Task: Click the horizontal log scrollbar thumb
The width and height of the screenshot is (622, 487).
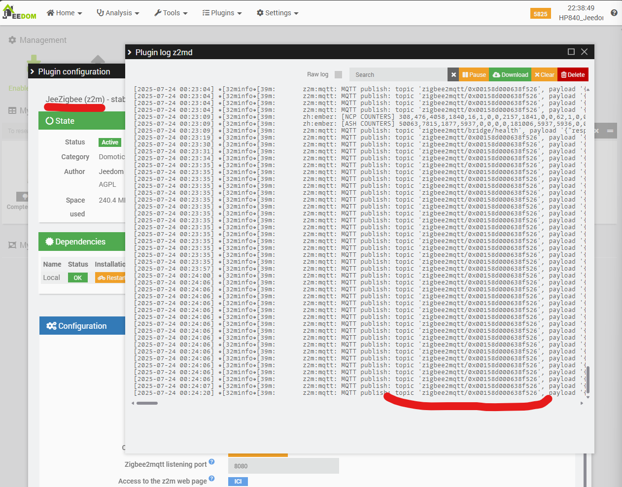Action: 147,403
